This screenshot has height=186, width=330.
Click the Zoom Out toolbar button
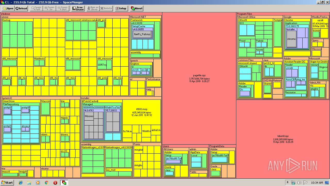pyautogui.click(x=63, y=8)
